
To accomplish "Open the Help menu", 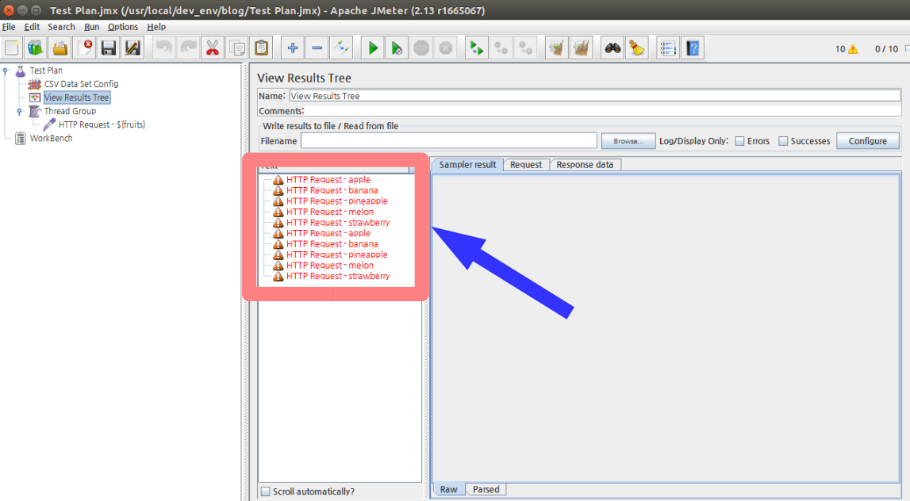I will [x=156, y=27].
